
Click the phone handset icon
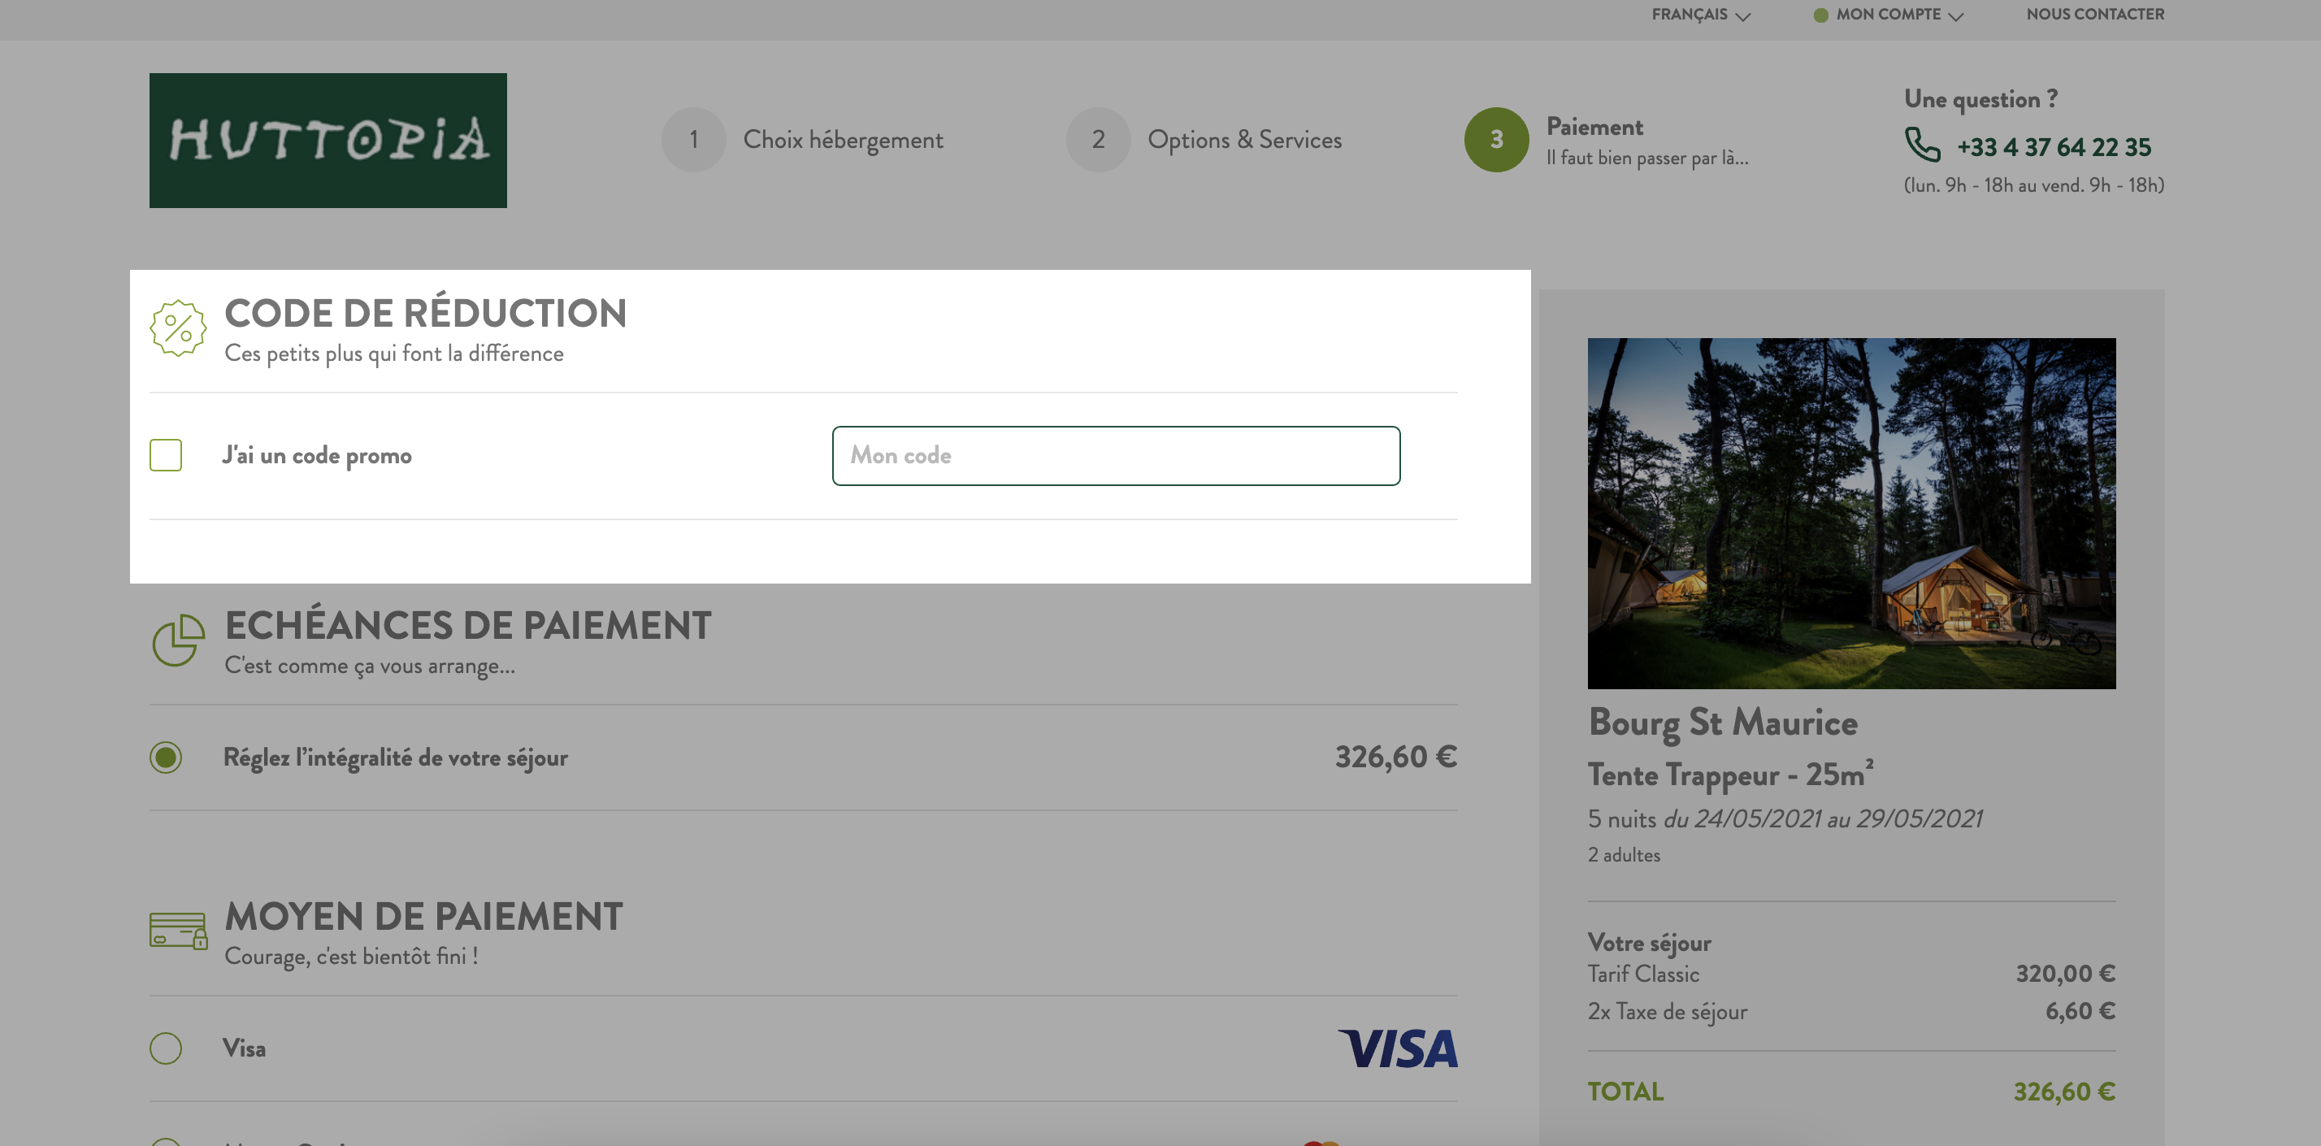1922,145
